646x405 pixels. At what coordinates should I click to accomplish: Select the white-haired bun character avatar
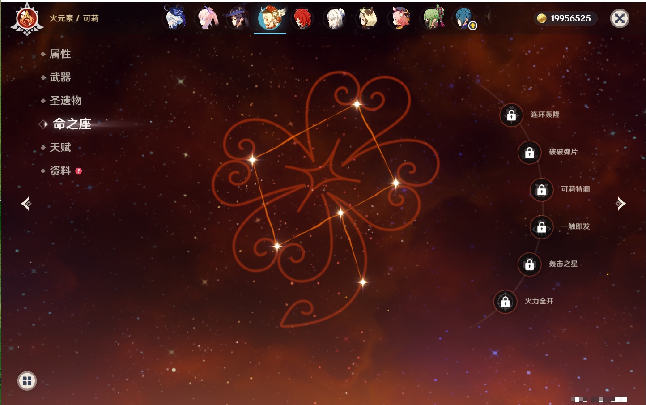(335, 18)
